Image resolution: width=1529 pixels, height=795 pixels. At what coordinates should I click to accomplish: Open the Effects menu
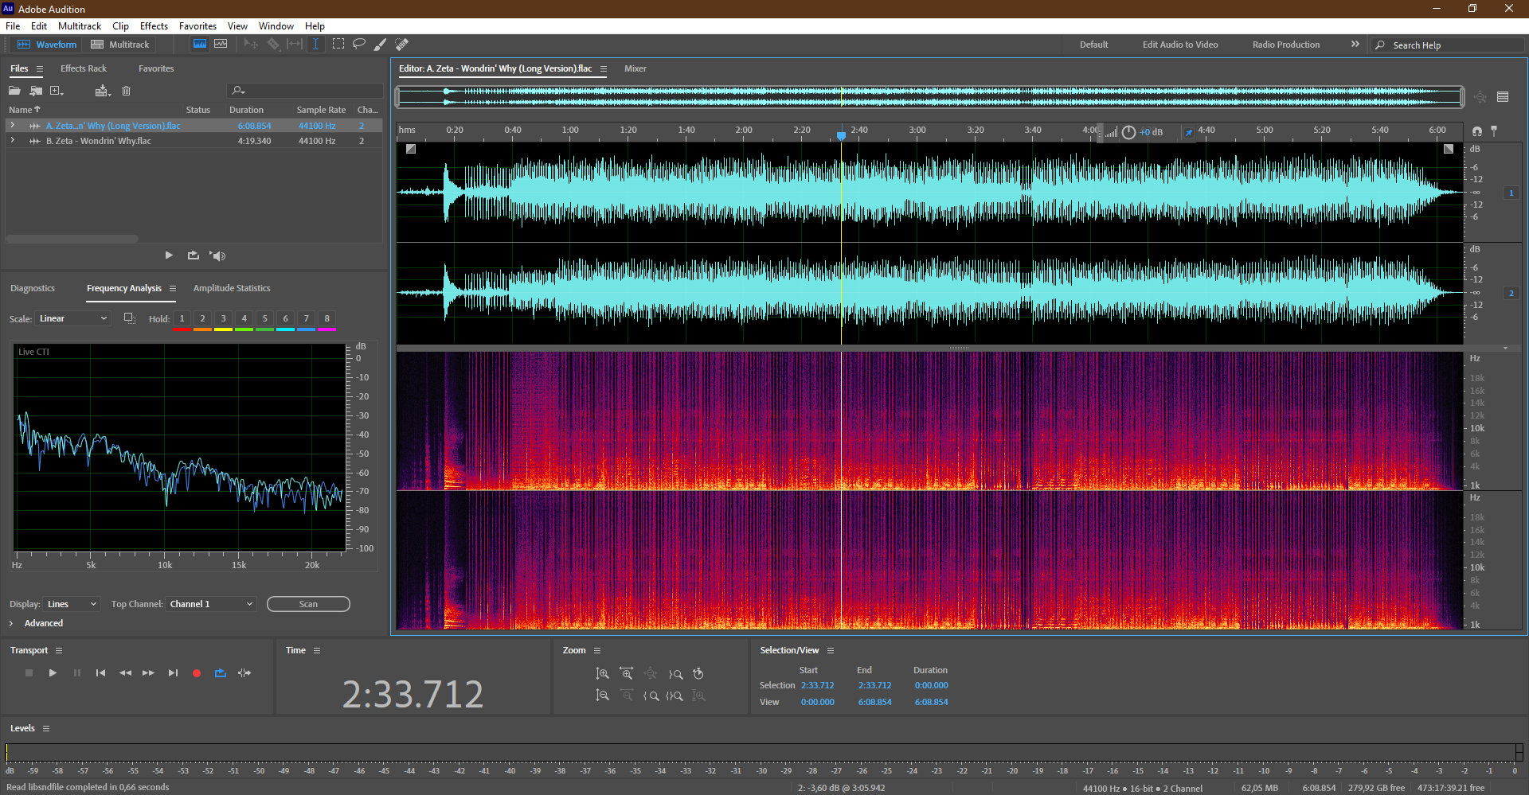pos(154,26)
